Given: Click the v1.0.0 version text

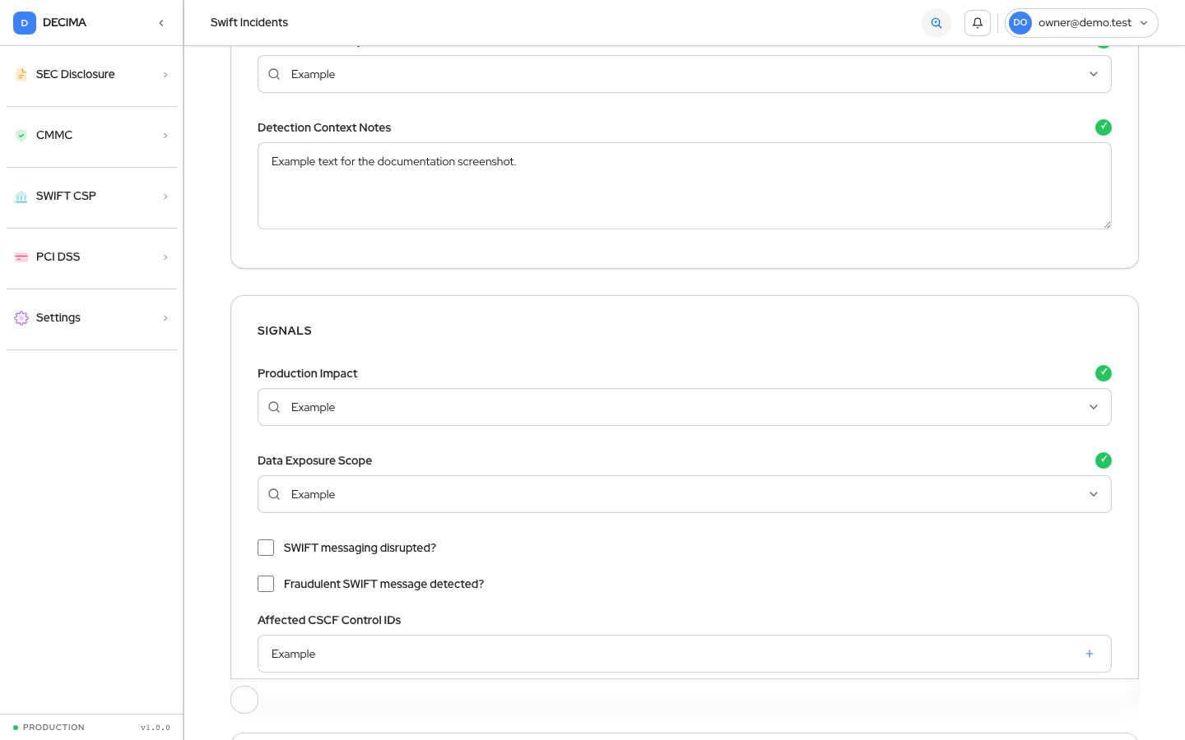Looking at the screenshot, I should point(156,728).
